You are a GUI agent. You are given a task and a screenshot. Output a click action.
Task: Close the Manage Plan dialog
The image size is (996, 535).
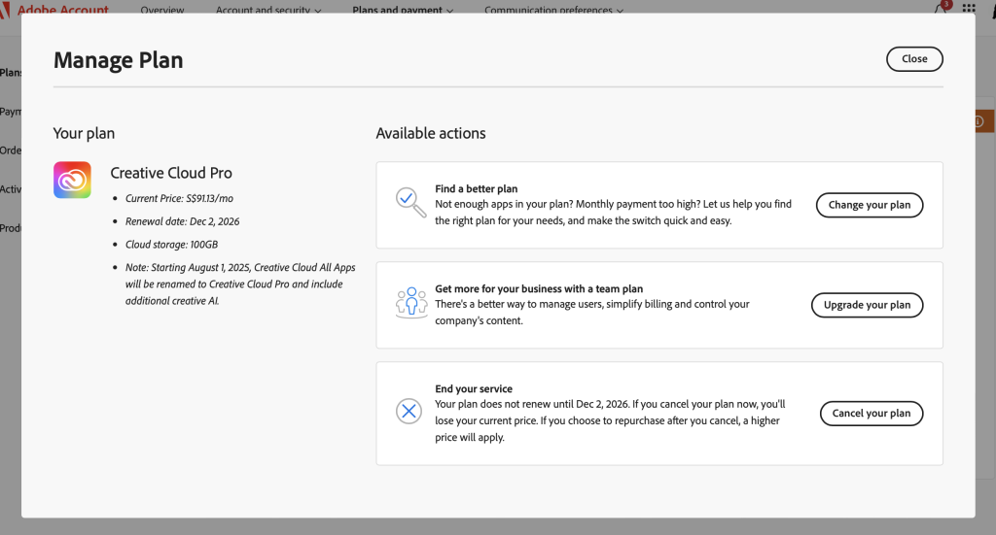[x=914, y=58]
